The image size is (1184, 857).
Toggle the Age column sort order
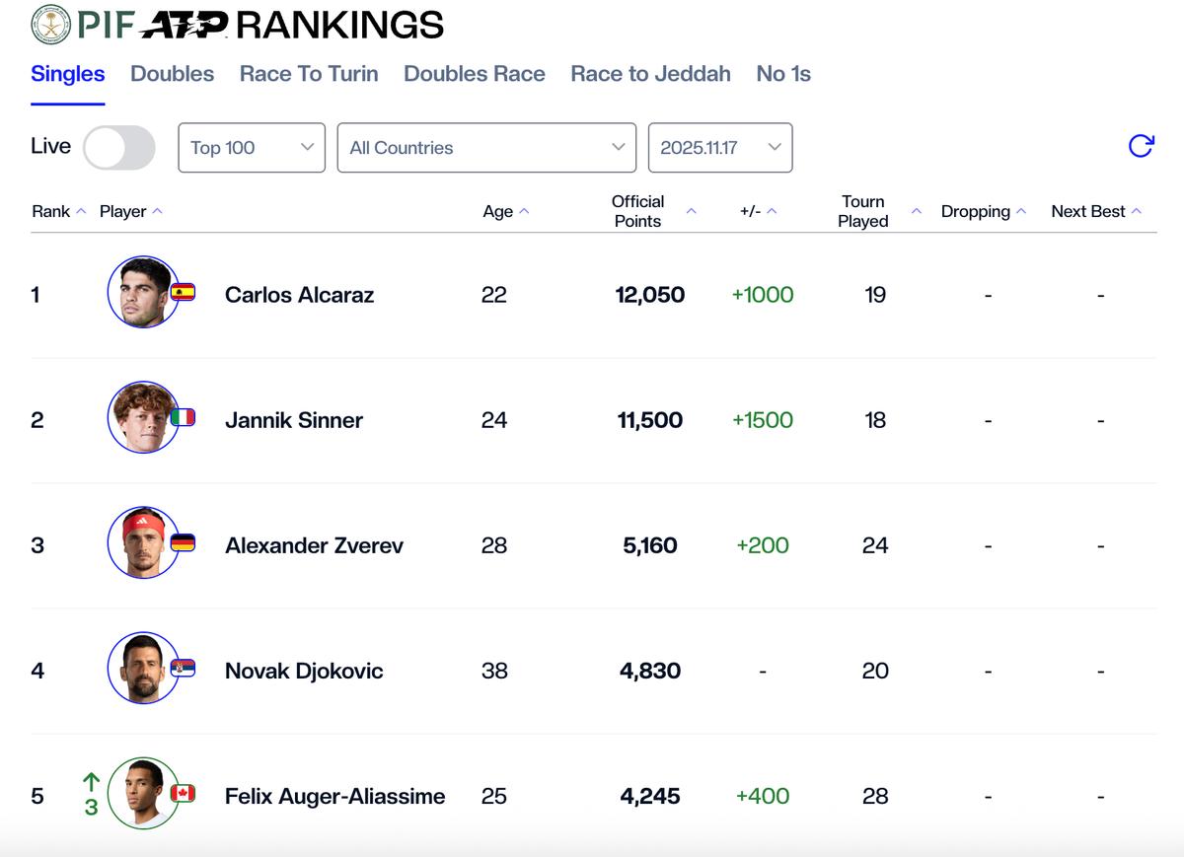pos(526,211)
